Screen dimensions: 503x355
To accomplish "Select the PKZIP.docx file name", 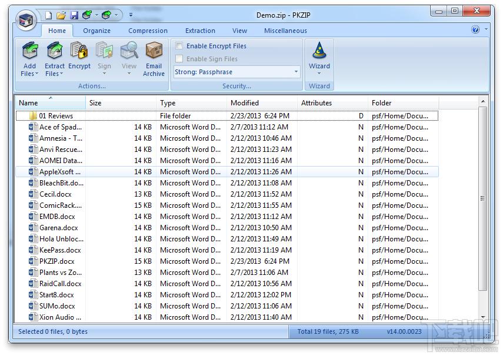I will click(57, 261).
